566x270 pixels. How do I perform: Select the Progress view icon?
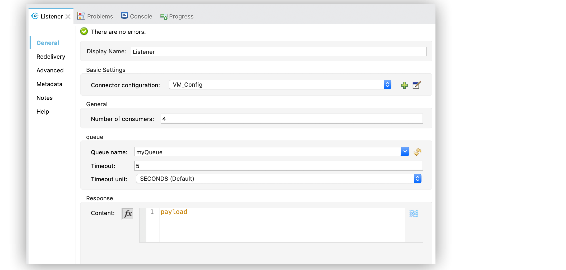point(163,16)
